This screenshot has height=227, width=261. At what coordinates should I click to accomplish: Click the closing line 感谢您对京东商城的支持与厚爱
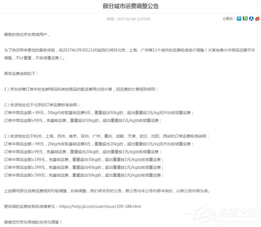click(x=33, y=222)
